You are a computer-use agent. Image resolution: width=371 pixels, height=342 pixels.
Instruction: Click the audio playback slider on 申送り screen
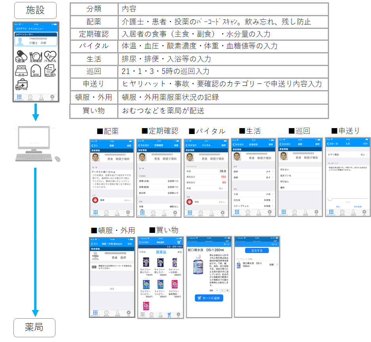click(x=347, y=198)
